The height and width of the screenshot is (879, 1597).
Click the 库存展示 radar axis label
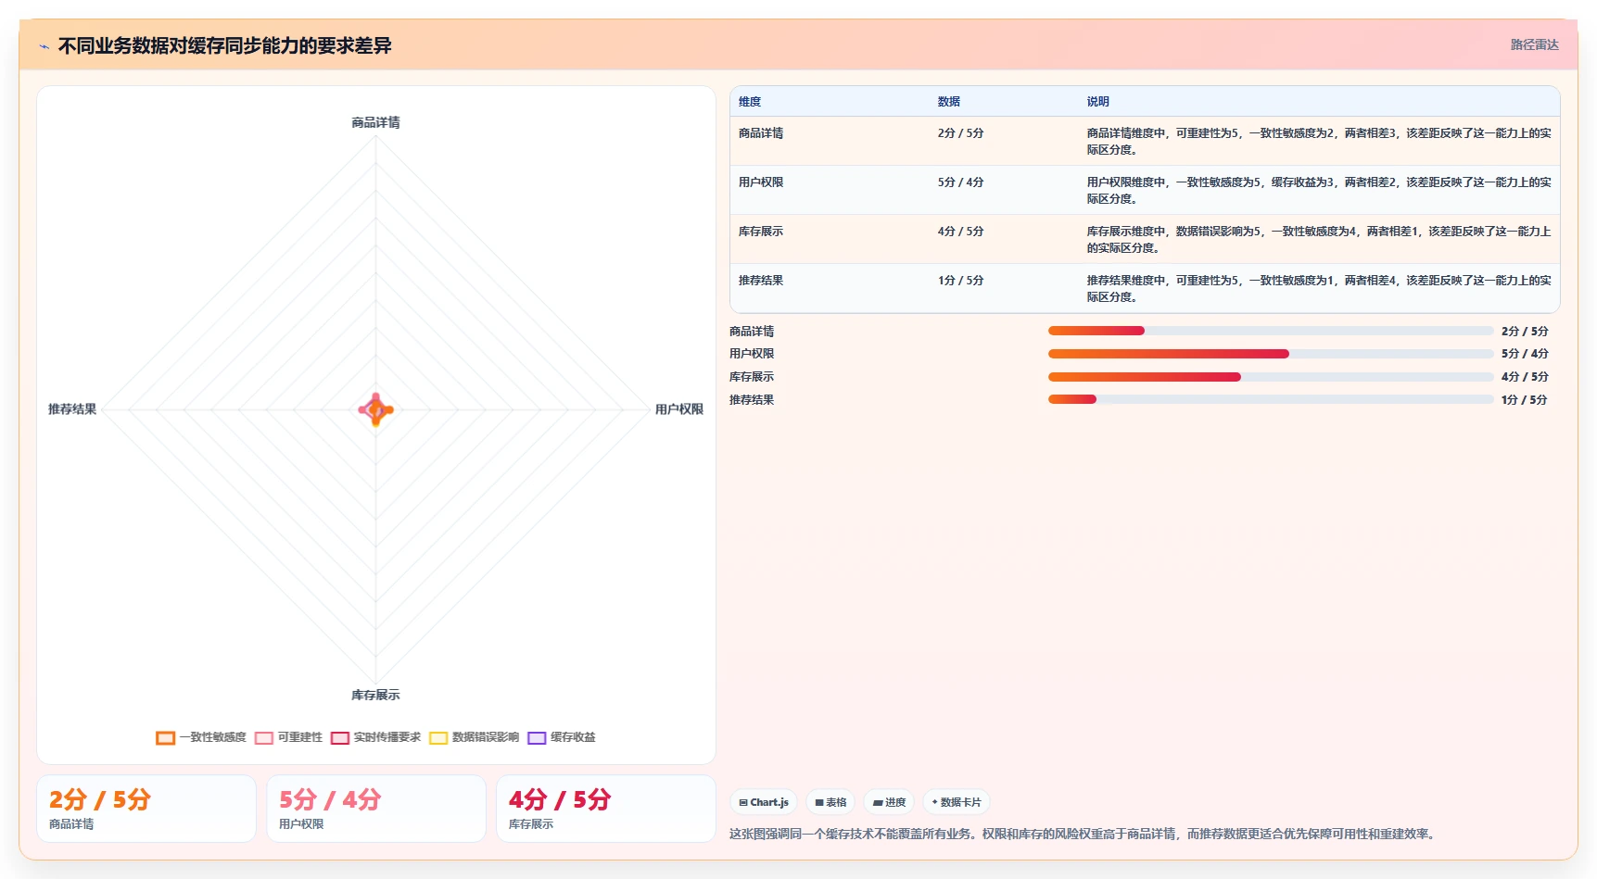point(375,695)
